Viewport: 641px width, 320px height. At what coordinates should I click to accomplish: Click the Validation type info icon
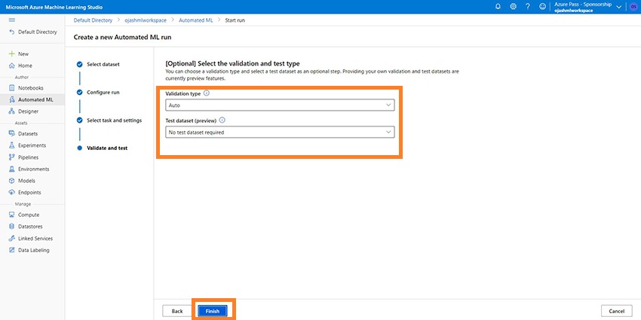(x=207, y=93)
